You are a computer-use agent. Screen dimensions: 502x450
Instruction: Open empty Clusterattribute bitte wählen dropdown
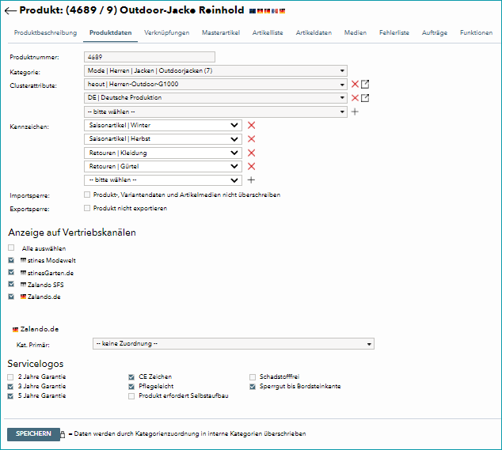click(215, 112)
